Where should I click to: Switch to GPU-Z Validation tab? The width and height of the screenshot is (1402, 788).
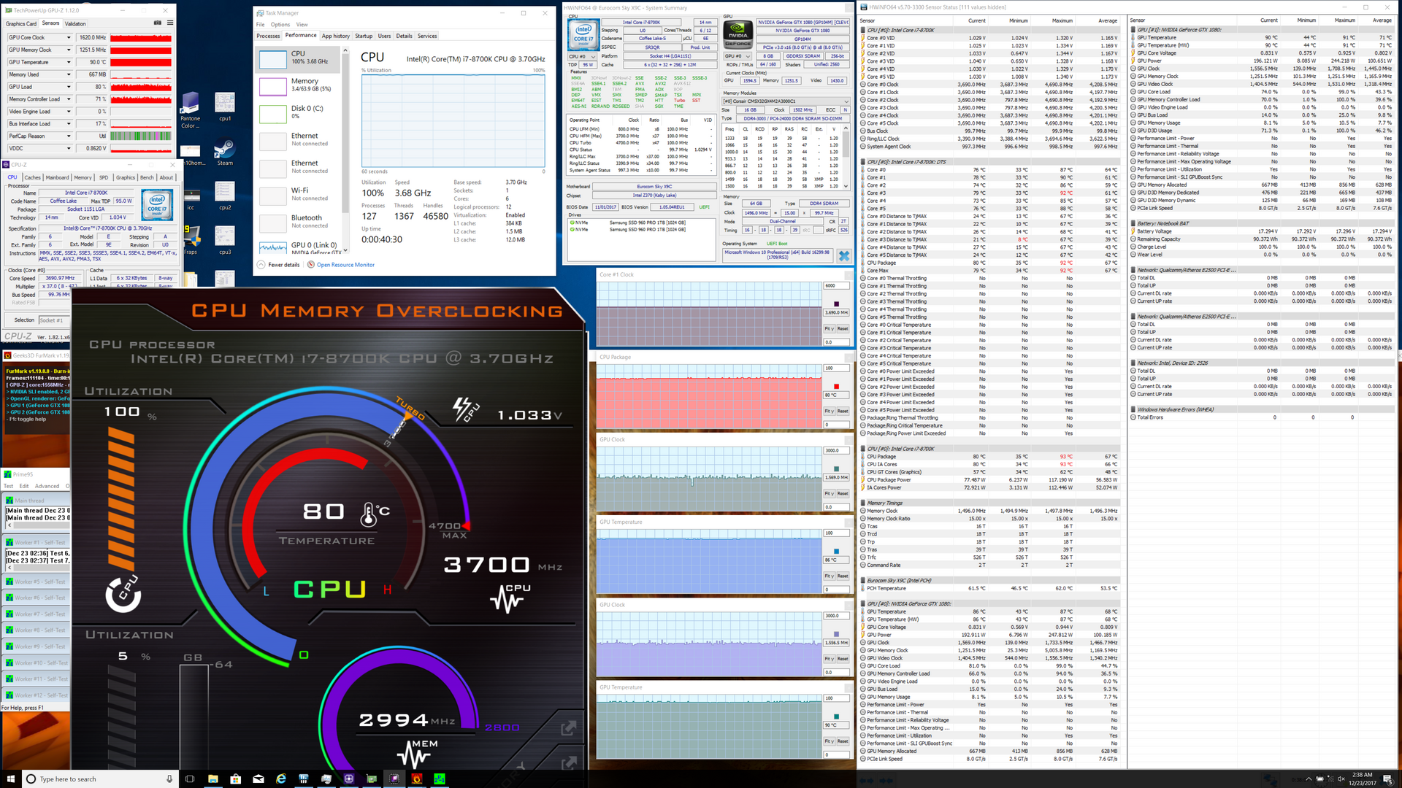(x=75, y=23)
